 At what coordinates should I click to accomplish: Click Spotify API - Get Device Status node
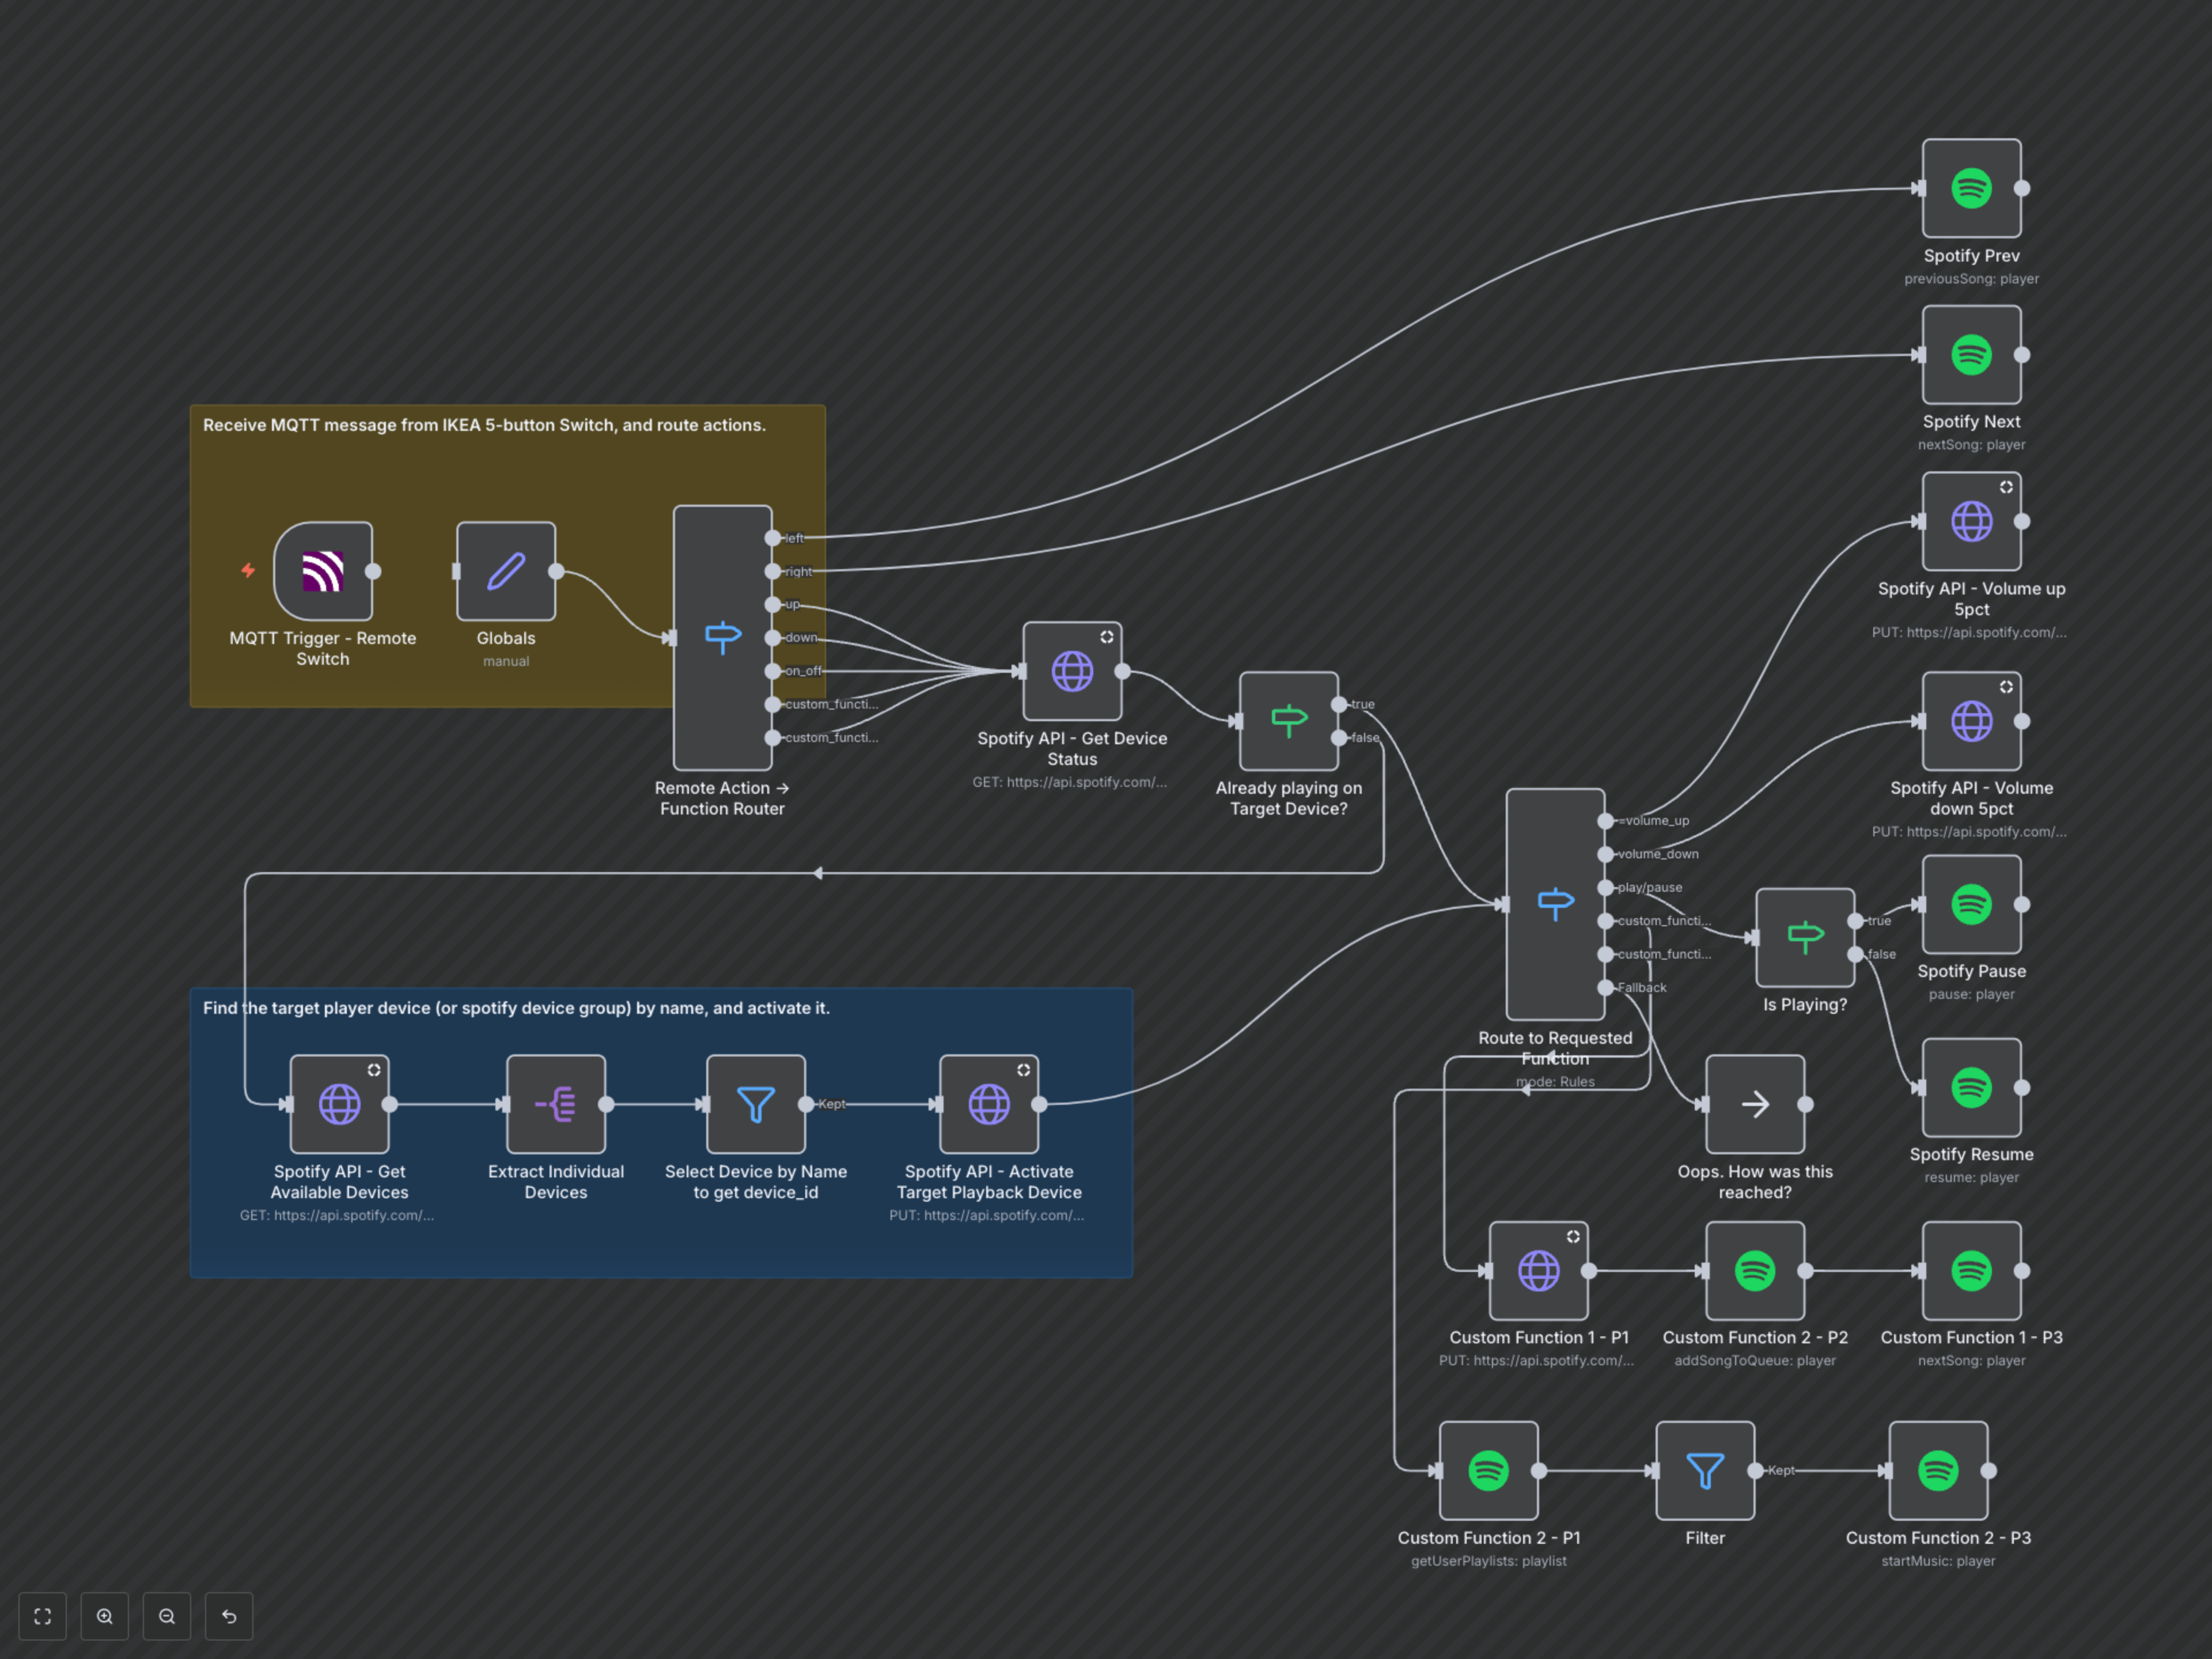[1072, 671]
